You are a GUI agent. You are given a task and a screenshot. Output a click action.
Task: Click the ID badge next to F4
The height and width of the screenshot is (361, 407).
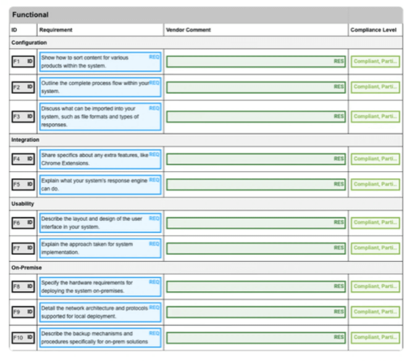(x=29, y=159)
